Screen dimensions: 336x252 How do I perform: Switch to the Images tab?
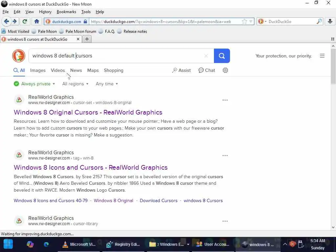[38, 70]
